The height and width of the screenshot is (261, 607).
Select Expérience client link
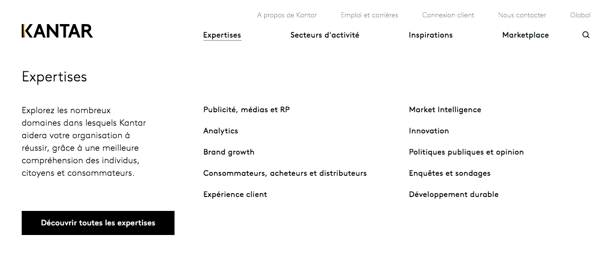(x=235, y=195)
